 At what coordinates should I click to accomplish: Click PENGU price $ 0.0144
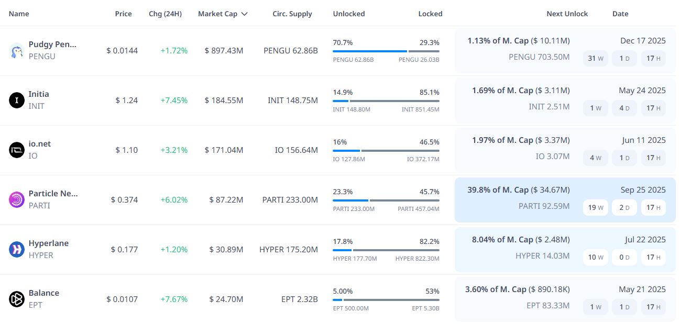point(122,51)
